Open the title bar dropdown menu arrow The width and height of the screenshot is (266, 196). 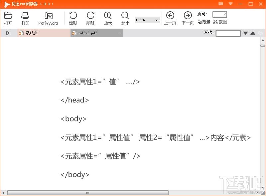tap(230, 4)
